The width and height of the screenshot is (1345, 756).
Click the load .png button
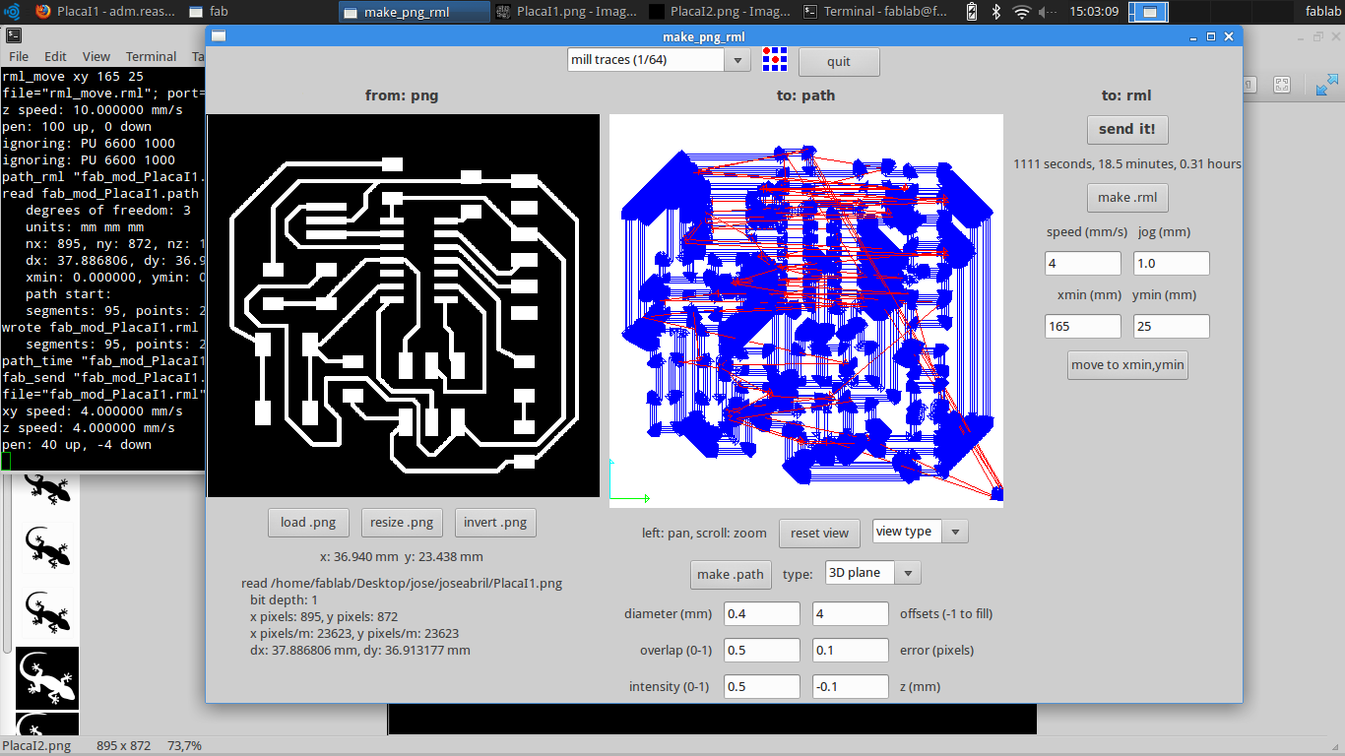[308, 522]
